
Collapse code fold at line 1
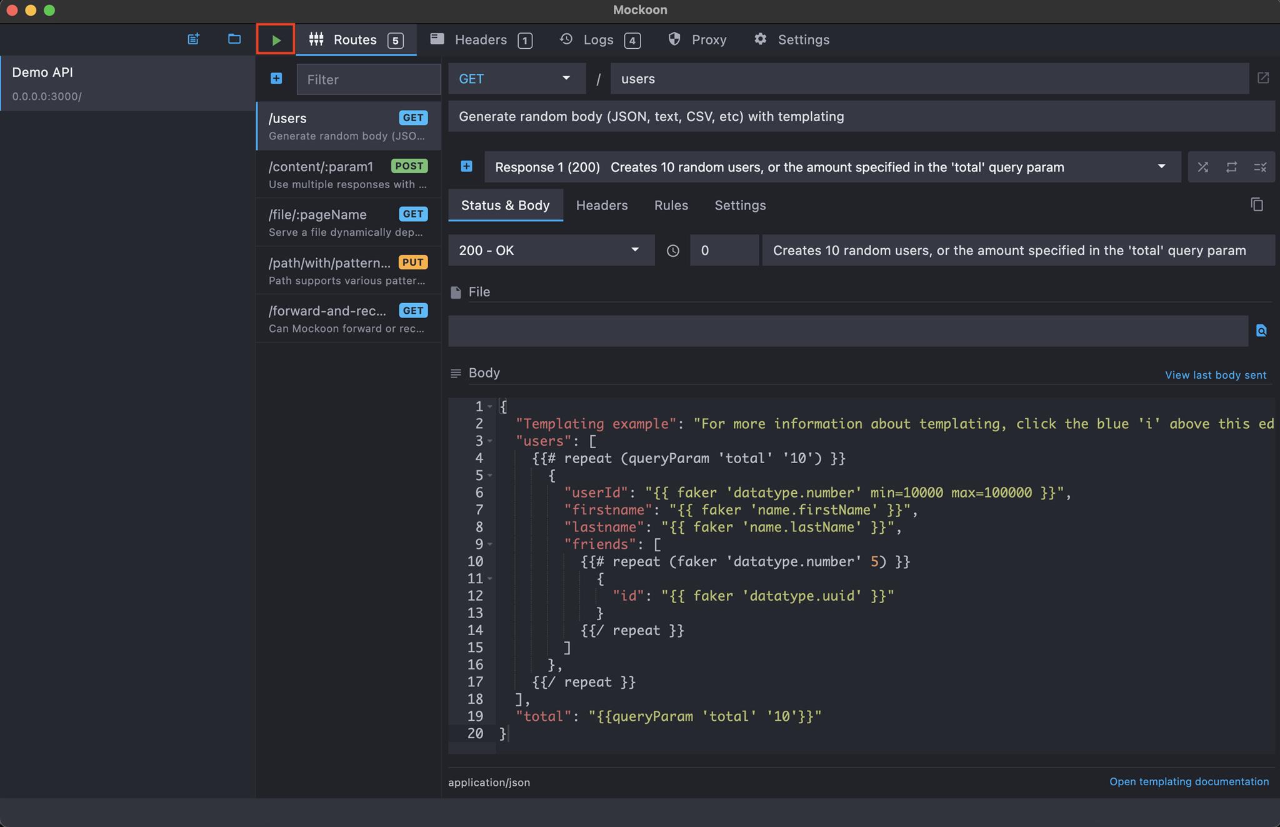click(490, 407)
